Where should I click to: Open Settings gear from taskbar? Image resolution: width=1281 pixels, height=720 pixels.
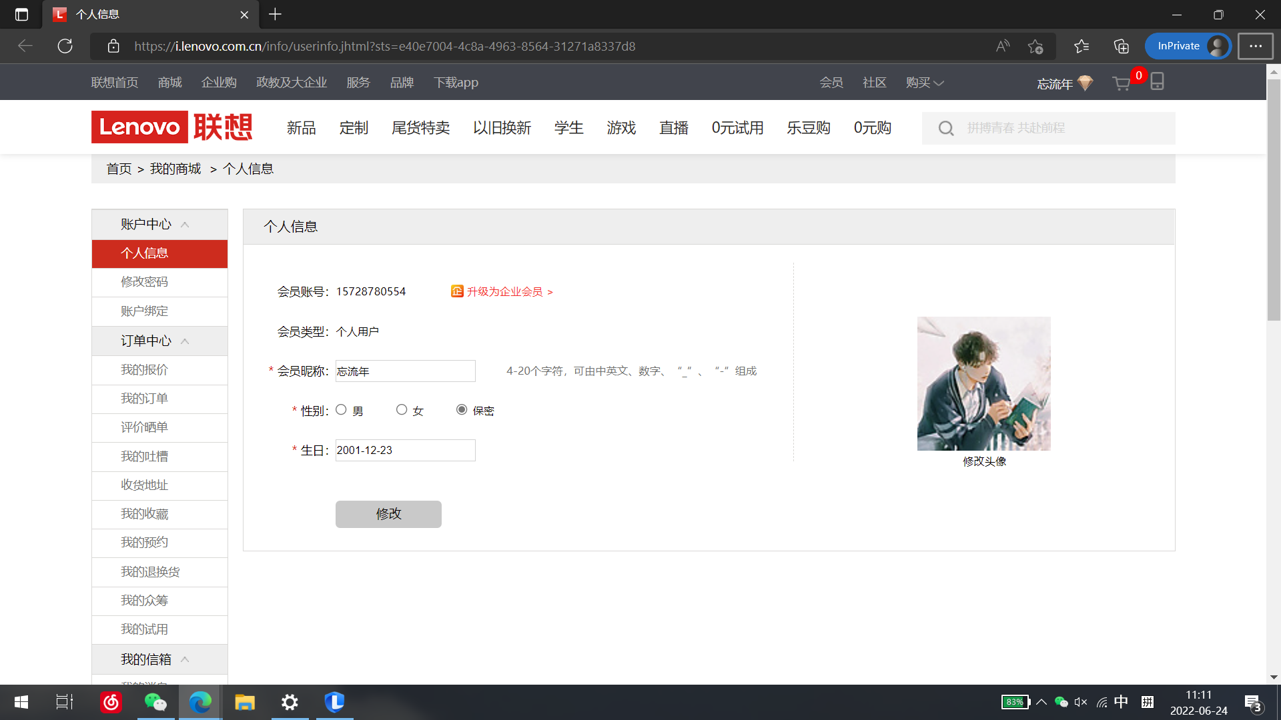pos(290,702)
